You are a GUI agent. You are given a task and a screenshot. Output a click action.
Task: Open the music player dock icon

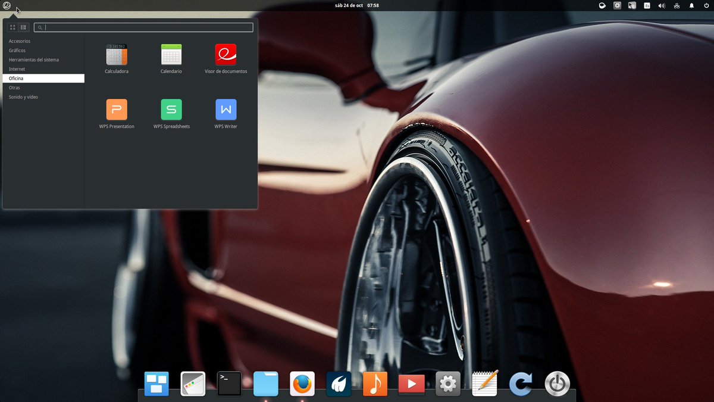pos(375,384)
